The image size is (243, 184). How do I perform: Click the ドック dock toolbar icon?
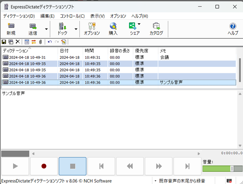click(63, 29)
